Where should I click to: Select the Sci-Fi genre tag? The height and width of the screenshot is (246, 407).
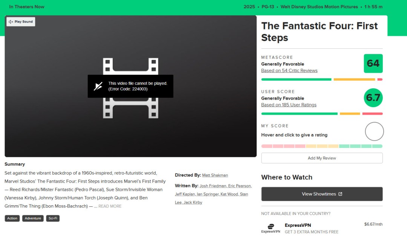[x=53, y=218]
